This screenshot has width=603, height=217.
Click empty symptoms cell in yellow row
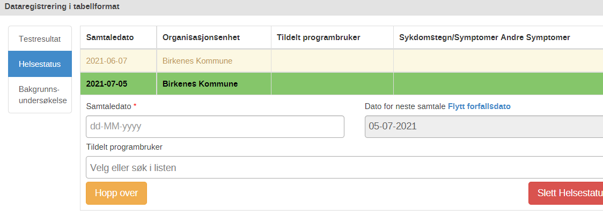498,61
